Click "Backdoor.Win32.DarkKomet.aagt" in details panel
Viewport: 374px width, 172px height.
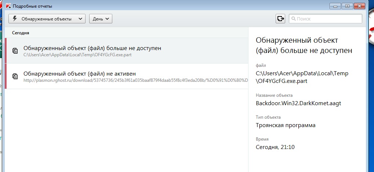coord(298,103)
